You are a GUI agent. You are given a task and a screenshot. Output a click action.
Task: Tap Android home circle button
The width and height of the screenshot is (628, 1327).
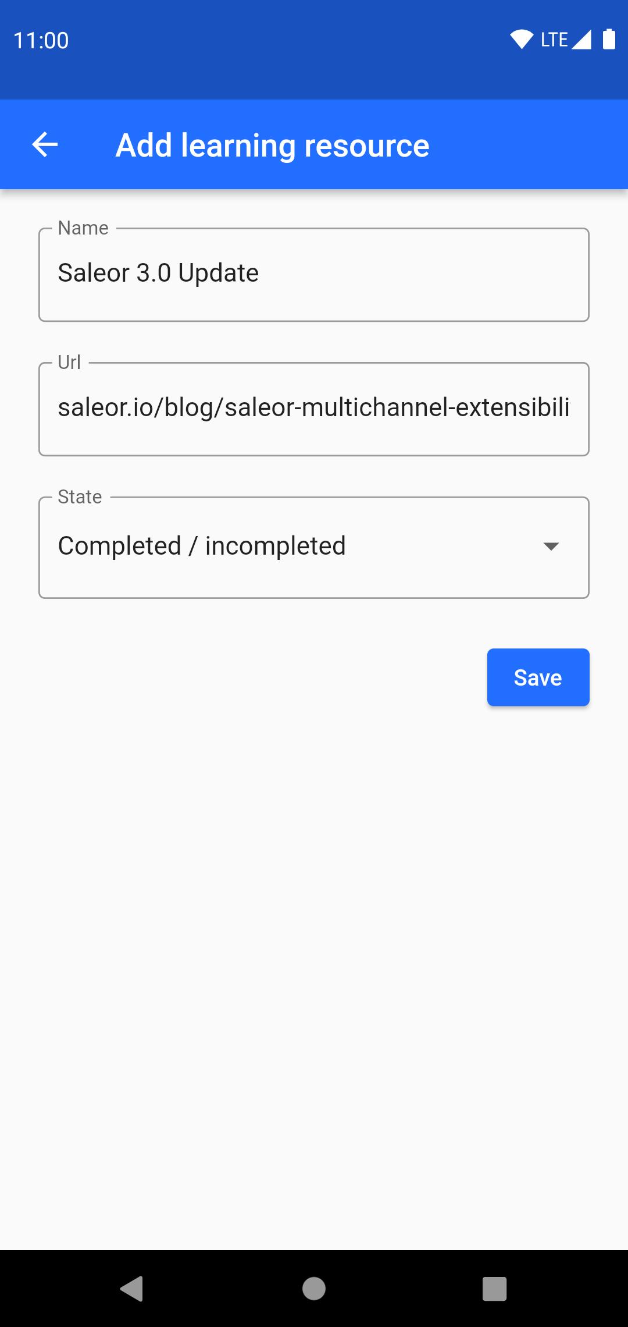point(314,1288)
